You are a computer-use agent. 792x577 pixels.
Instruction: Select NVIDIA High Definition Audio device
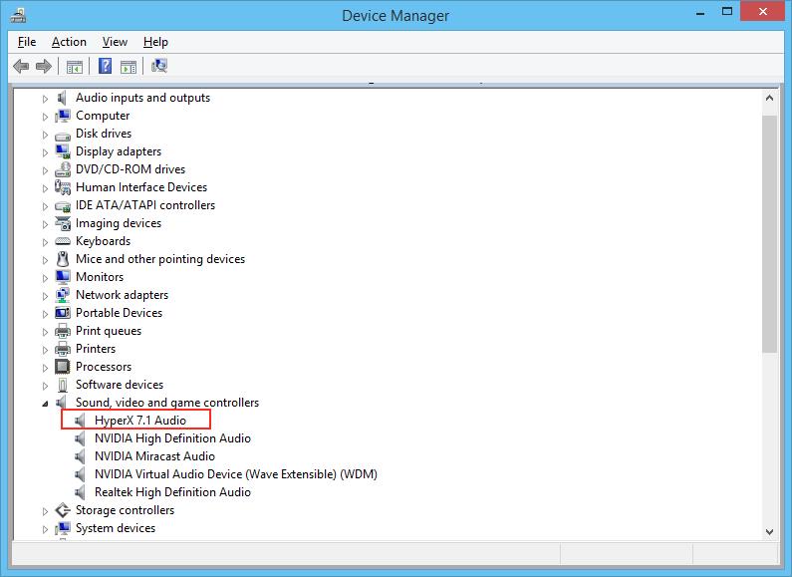coord(172,438)
